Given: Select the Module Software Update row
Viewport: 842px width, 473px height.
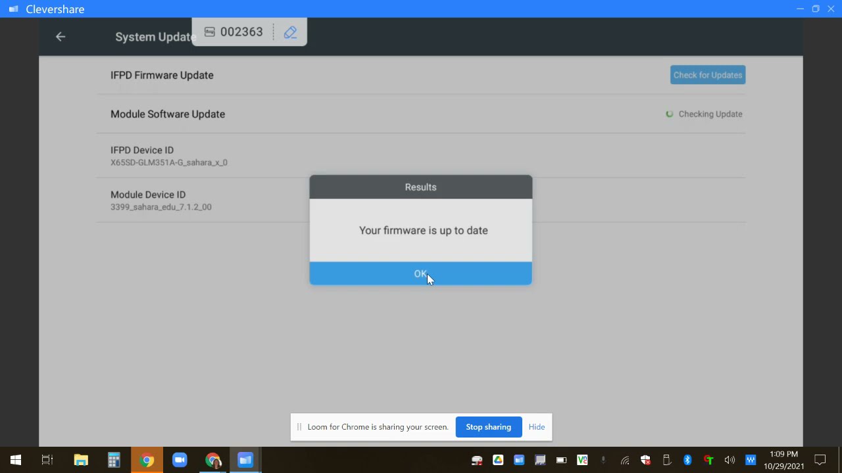Looking at the screenshot, I should [421, 114].
